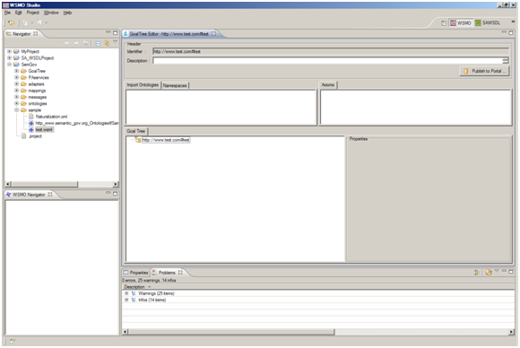This screenshot has height=348, width=520.
Task: Collapse the sample folder
Action: (16, 109)
